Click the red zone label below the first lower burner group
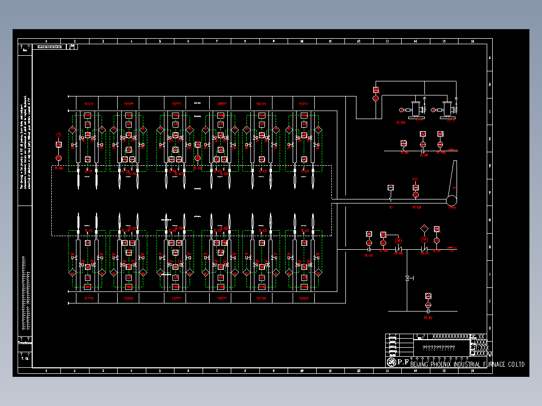542x406 pixels. click(x=89, y=298)
